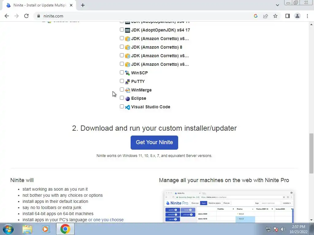
Task: Click the Eclipse app icon
Action: tap(128, 99)
